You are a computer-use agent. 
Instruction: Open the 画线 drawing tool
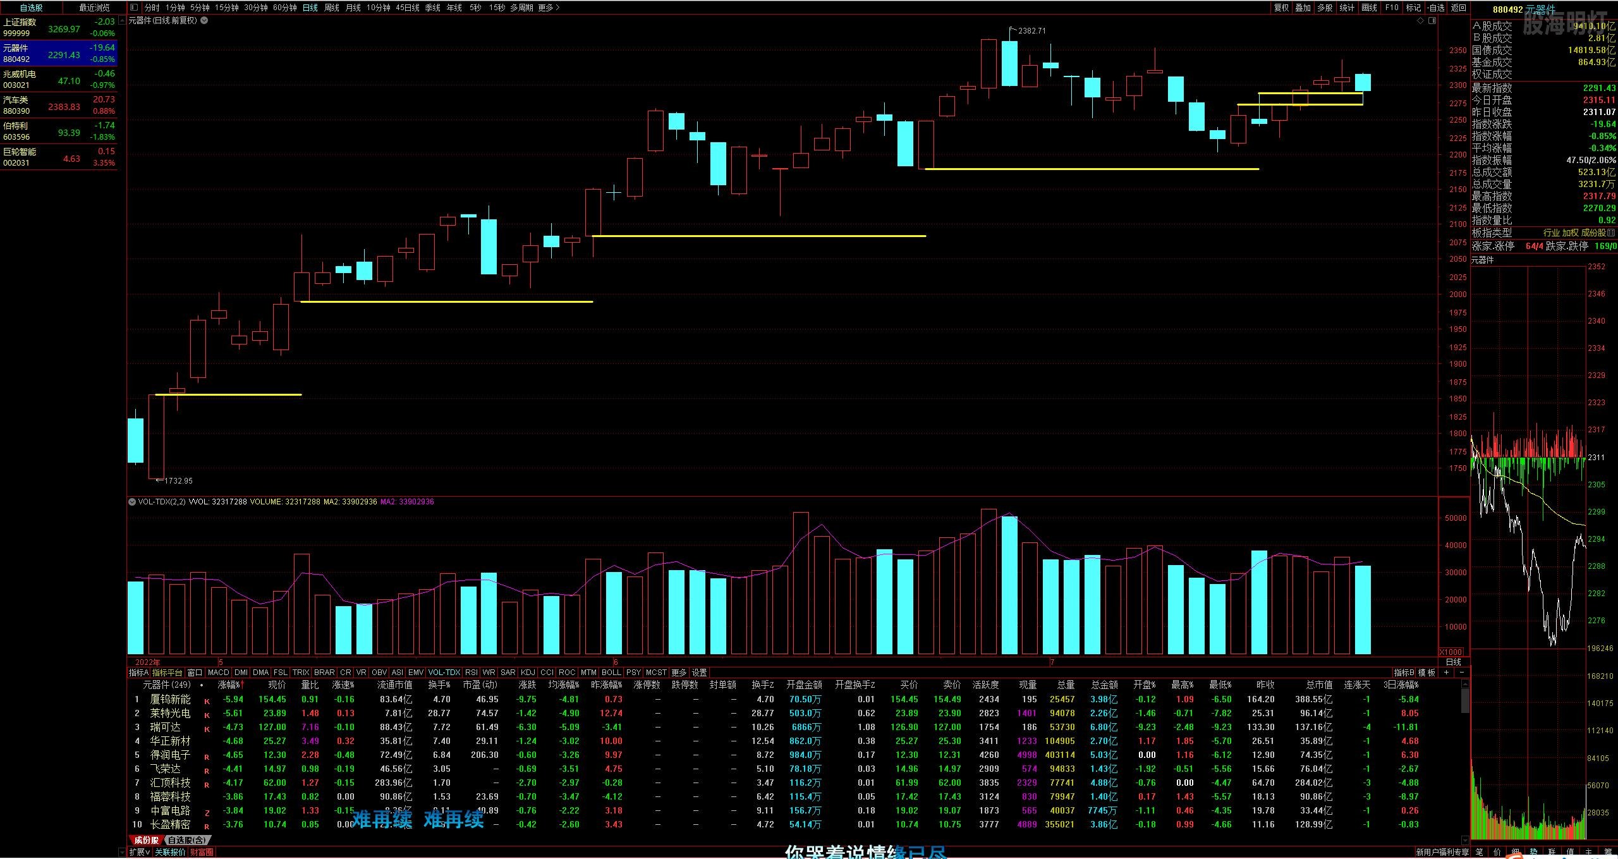pos(1369,8)
